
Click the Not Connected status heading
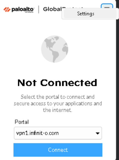[x=57, y=83]
